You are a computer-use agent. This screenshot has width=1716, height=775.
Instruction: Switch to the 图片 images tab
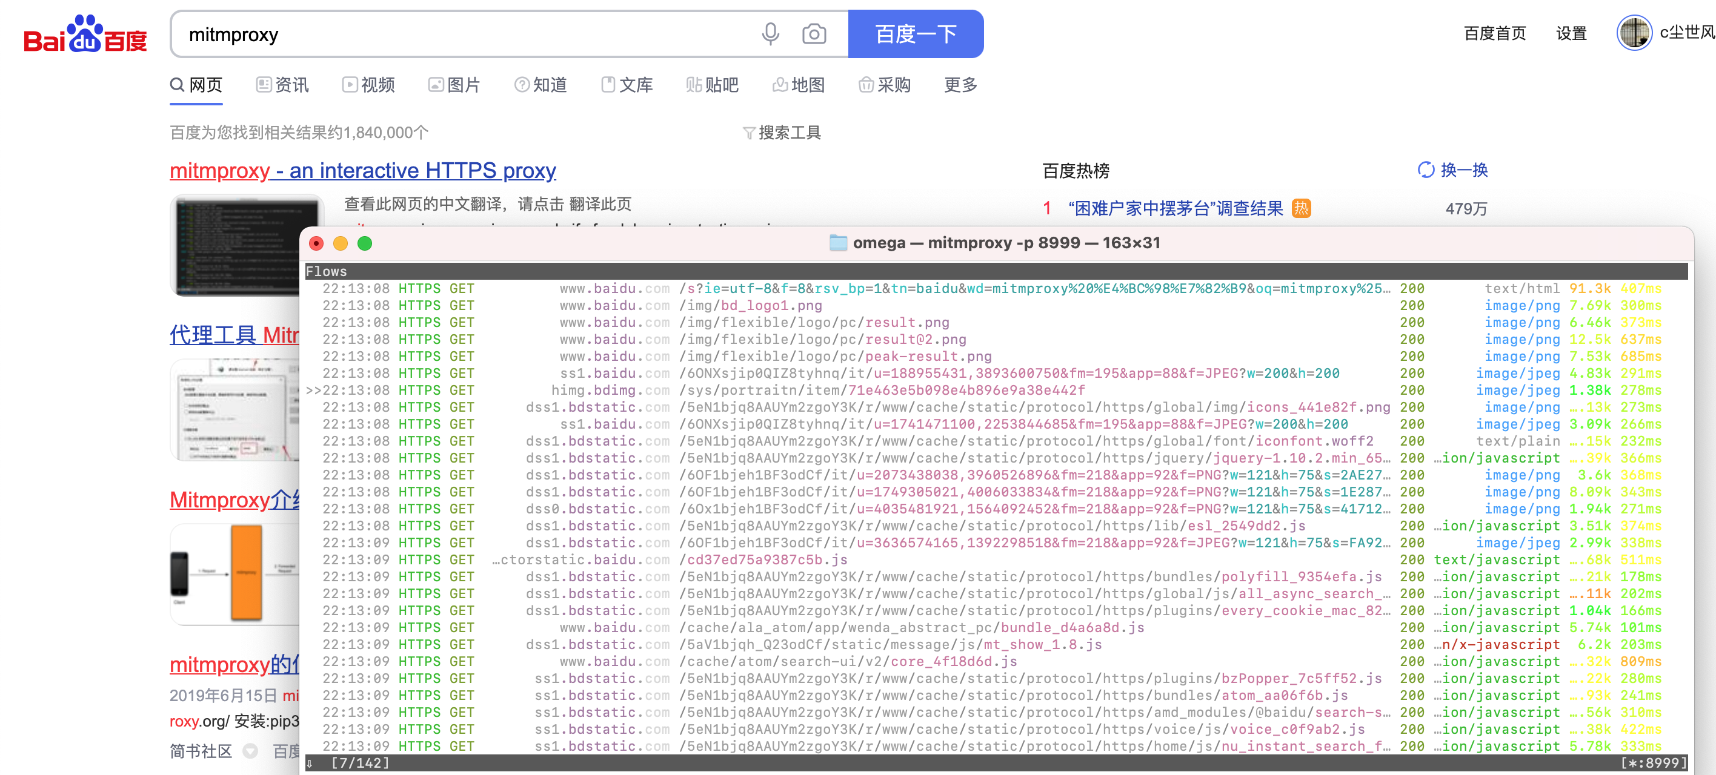pyautogui.click(x=454, y=85)
